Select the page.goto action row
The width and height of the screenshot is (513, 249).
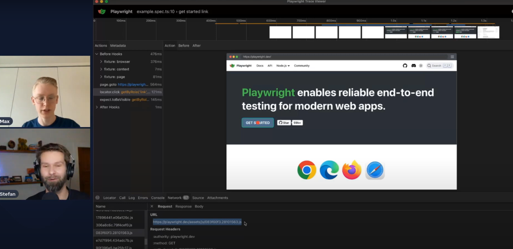click(x=128, y=84)
